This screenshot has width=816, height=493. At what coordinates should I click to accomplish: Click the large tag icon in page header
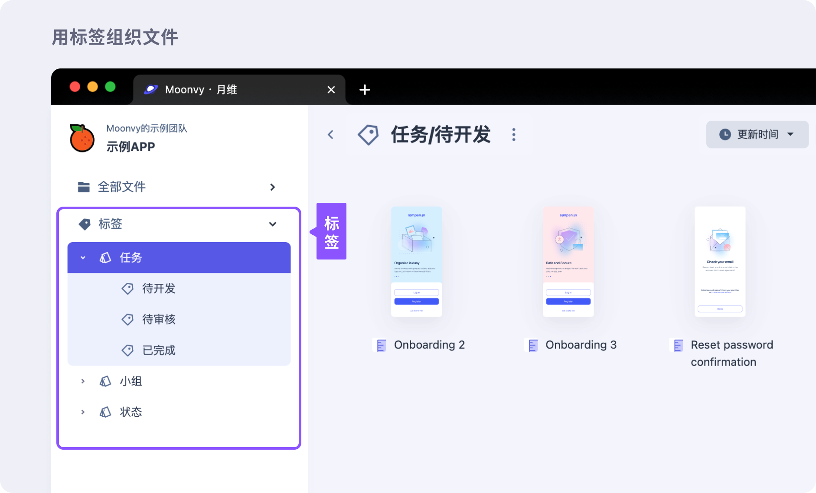(x=368, y=135)
